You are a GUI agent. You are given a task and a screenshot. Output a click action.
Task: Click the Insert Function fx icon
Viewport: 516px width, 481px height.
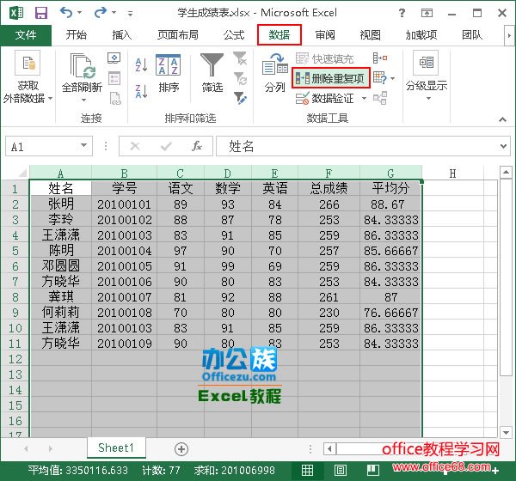(x=196, y=146)
